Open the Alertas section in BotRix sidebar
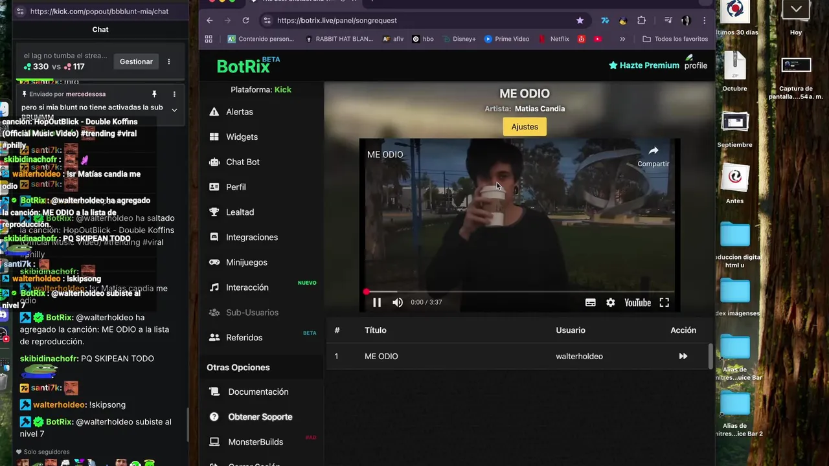Viewport: 829px width, 466px height. [x=239, y=112]
